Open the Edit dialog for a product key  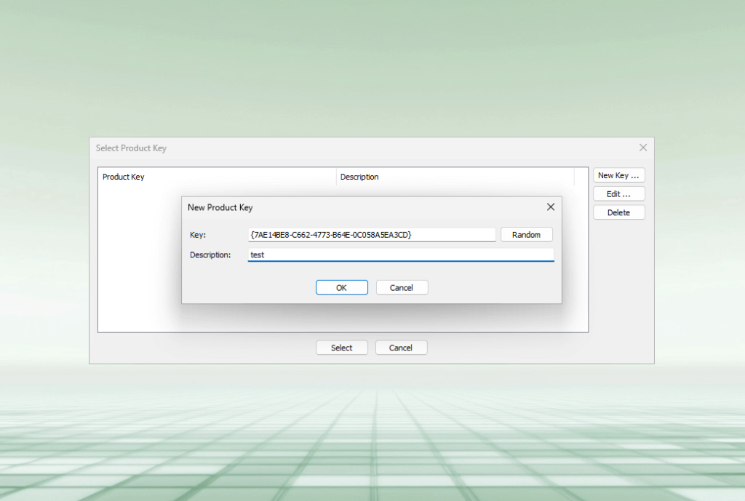(x=618, y=193)
